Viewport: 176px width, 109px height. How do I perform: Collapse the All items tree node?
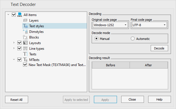pyautogui.click(x=8, y=15)
